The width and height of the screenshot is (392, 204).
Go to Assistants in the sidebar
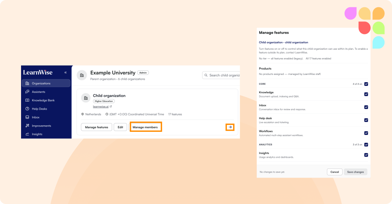[x=39, y=92]
